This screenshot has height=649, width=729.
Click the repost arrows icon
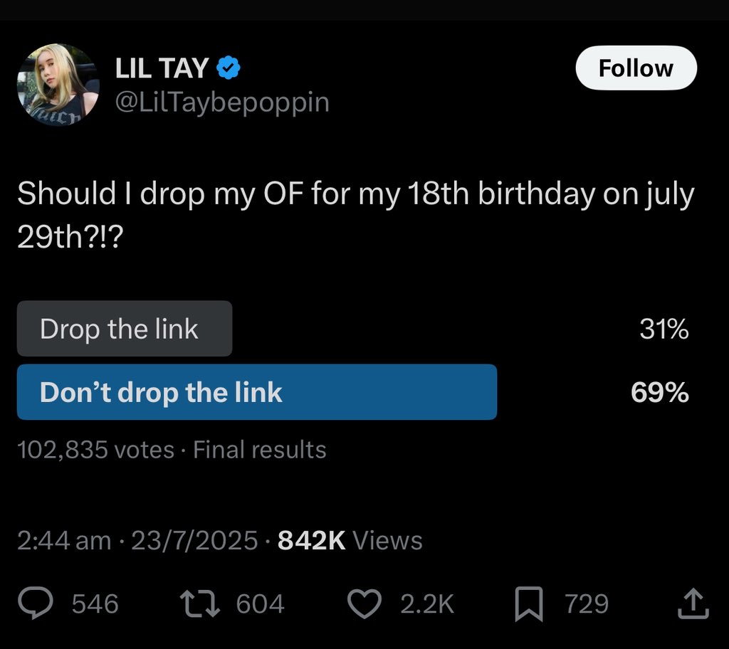200,603
